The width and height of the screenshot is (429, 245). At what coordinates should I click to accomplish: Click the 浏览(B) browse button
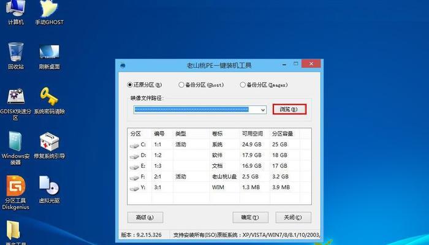(x=289, y=109)
